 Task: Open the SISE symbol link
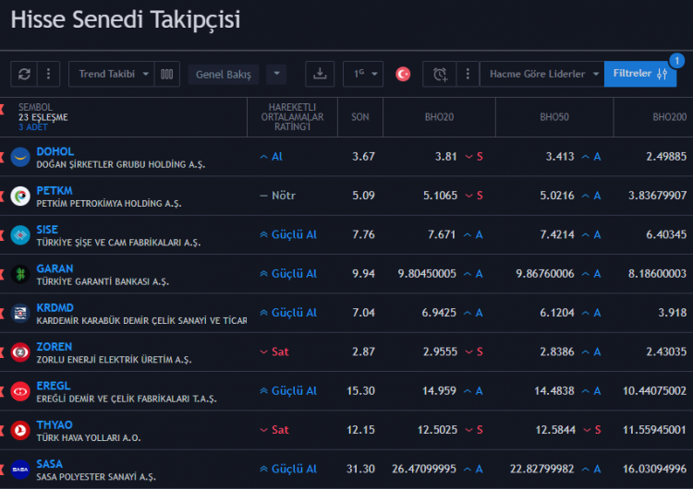click(x=47, y=230)
